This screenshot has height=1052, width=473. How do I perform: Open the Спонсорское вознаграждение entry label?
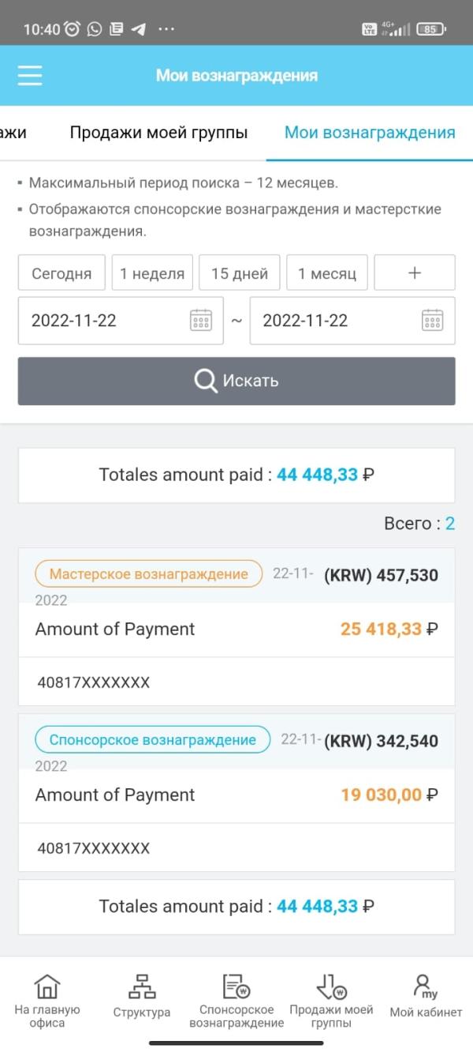click(x=153, y=740)
